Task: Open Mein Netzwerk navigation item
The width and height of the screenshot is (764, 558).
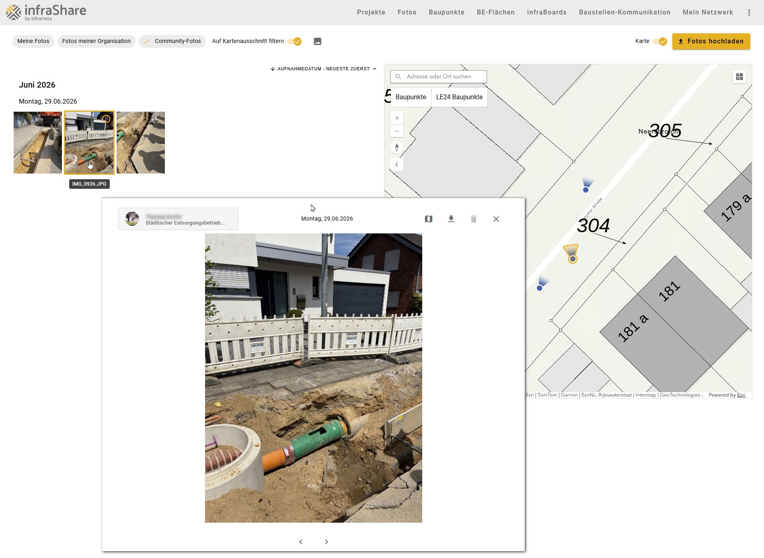Action: click(x=708, y=12)
